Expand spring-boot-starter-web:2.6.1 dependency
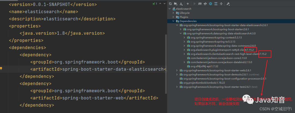This screenshot has width=295, height=113. [177, 70]
